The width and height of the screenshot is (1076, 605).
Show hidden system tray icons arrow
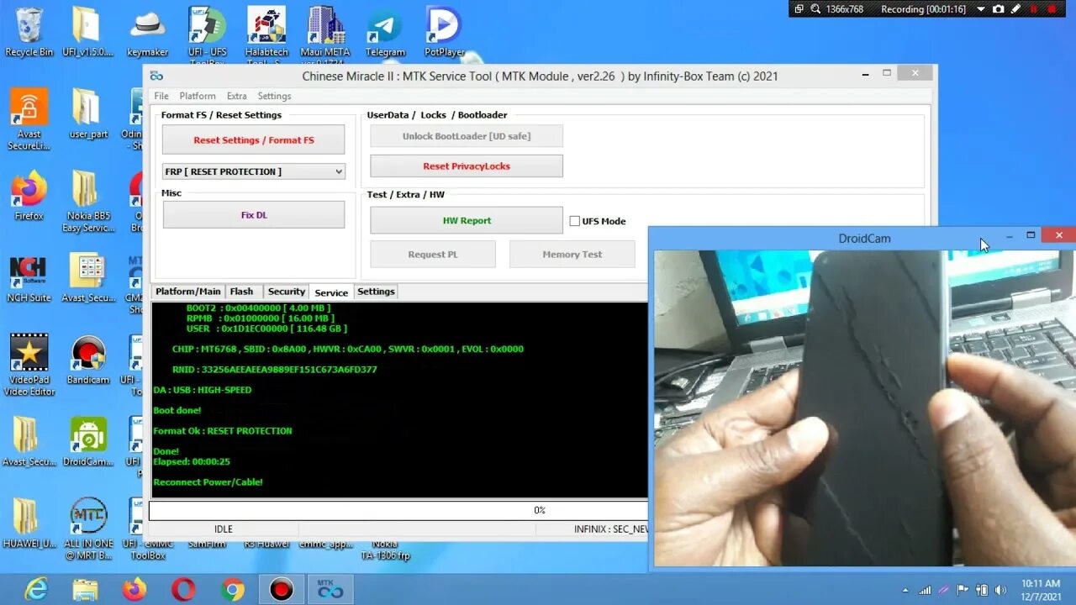click(x=905, y=591)
